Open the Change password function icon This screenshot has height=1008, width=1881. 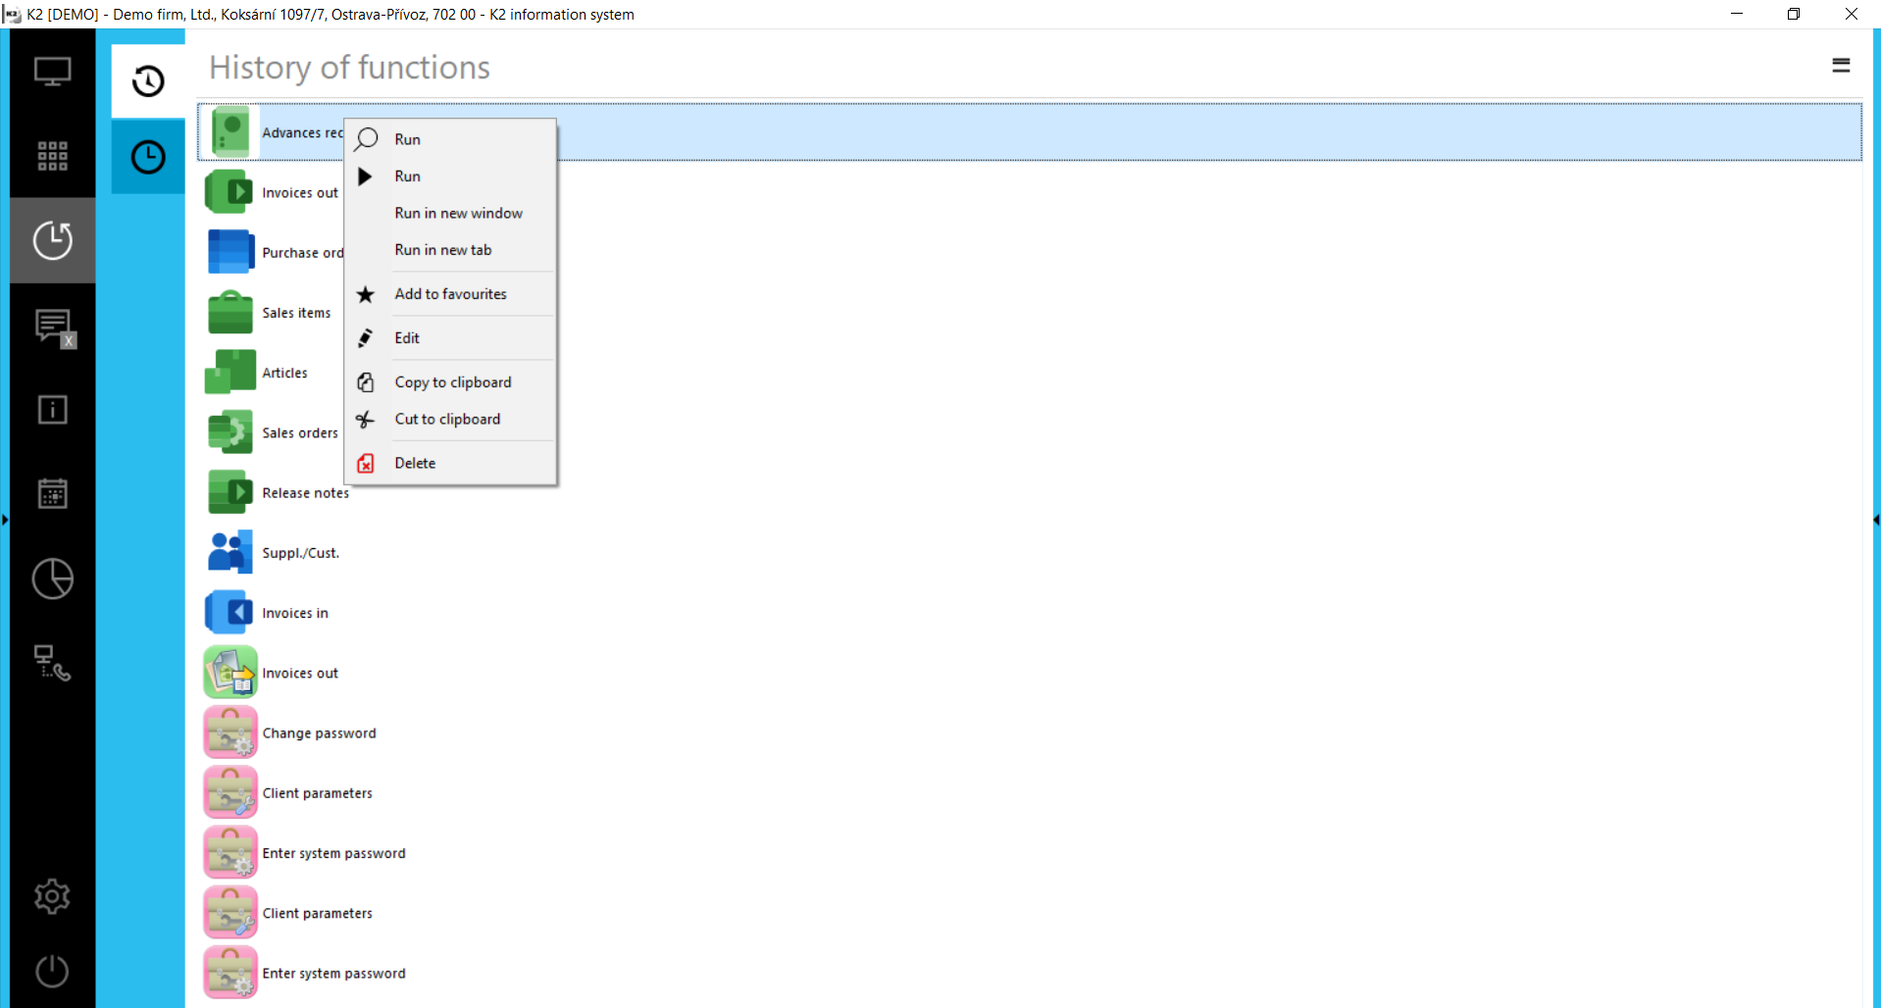click(x=230, y=732)
